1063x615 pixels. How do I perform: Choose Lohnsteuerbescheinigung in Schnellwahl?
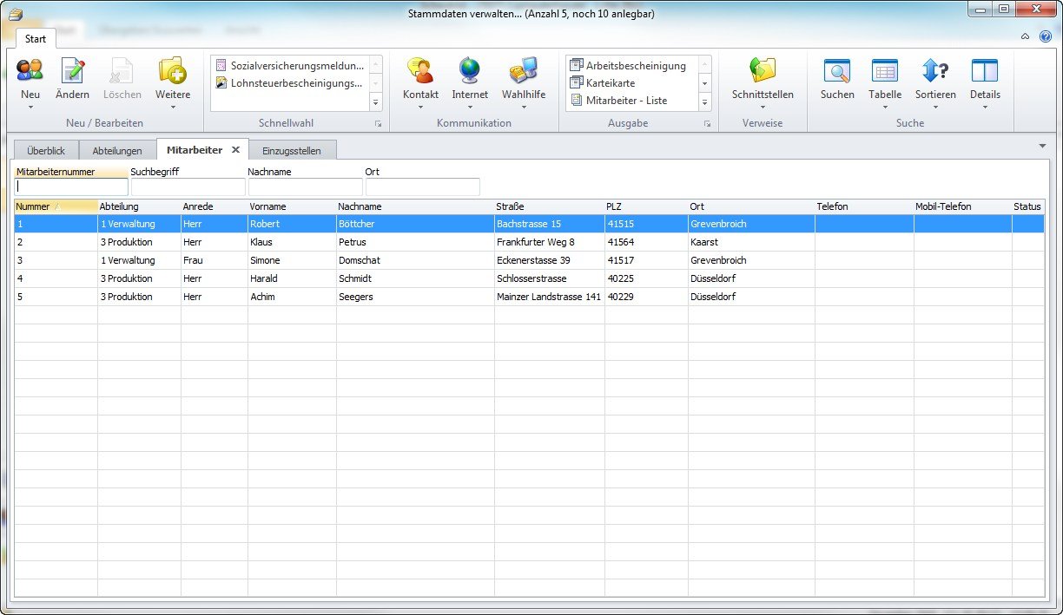coord(296,83)
